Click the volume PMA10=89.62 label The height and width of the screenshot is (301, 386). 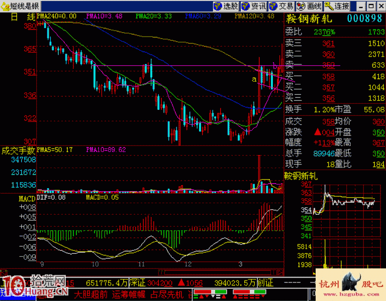(x=106, y=149)
